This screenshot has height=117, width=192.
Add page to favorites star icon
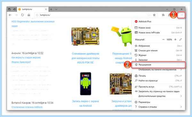[x=154, y=15]
